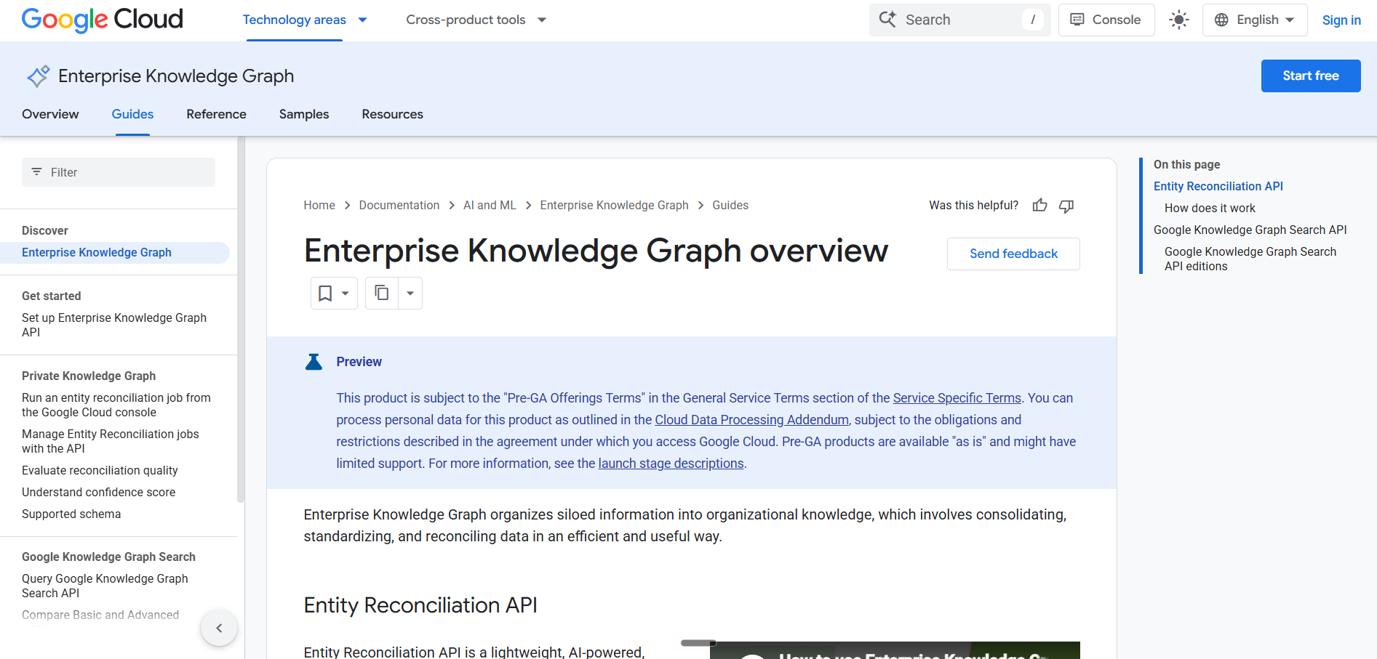Open Supported schema page

click(71, 514)
